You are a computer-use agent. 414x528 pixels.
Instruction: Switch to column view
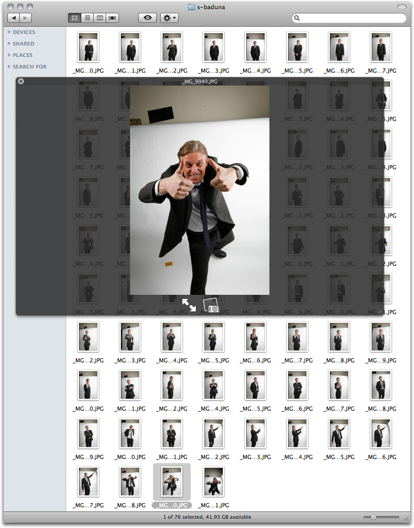[x=99, y=18]
